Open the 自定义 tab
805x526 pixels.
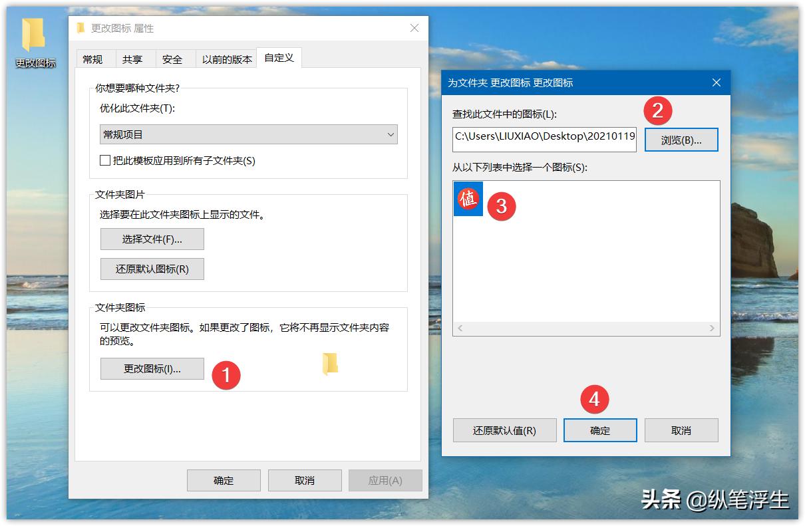[279, 58]
